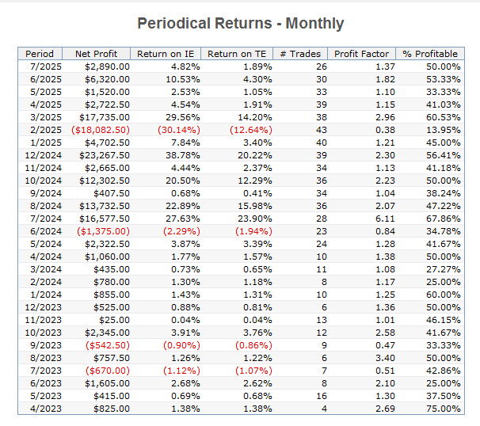Click the 3/2025 period cell
The height and width of the screenshot is (426, 480).
point(46,117)
